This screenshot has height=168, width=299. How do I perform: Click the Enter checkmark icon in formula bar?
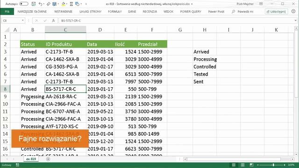coord(45,21)
